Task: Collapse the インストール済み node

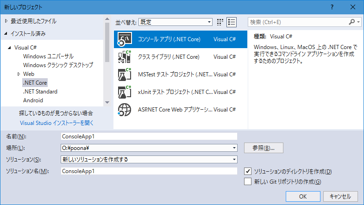Action: tap(6, 34)
